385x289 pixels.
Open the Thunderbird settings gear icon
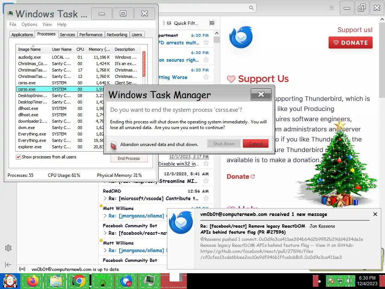pos(8,248)
